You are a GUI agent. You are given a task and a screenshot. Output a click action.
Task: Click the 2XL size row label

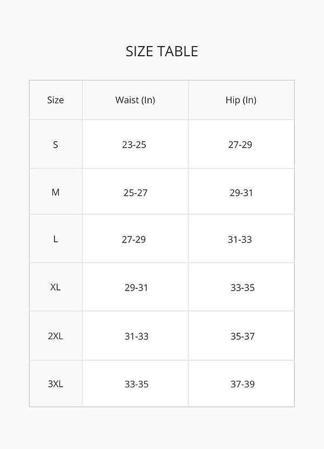56,336
